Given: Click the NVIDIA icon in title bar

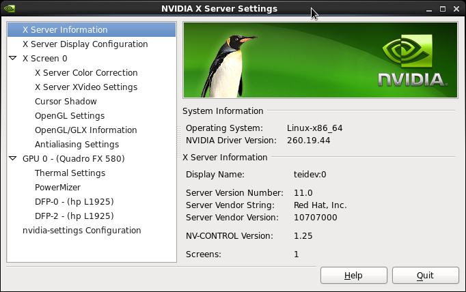Looking at the screenshot, I should point(9,9).
